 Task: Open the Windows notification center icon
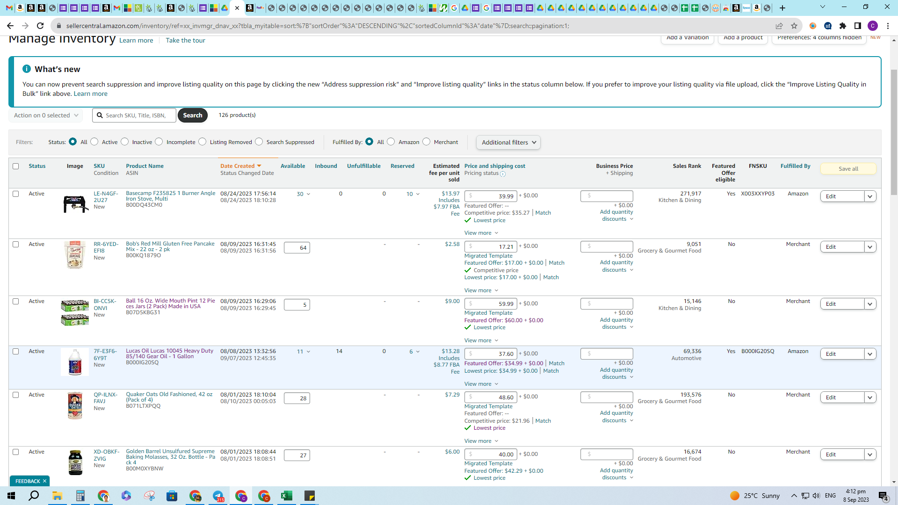point(884,496)
